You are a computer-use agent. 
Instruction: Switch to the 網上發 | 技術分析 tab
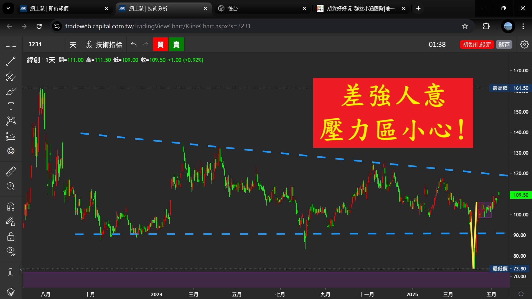(x=164, y=9)
